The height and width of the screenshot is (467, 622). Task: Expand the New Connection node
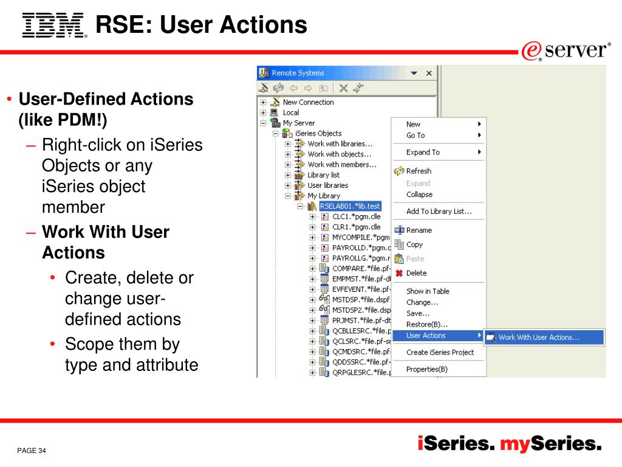[264, 102]
